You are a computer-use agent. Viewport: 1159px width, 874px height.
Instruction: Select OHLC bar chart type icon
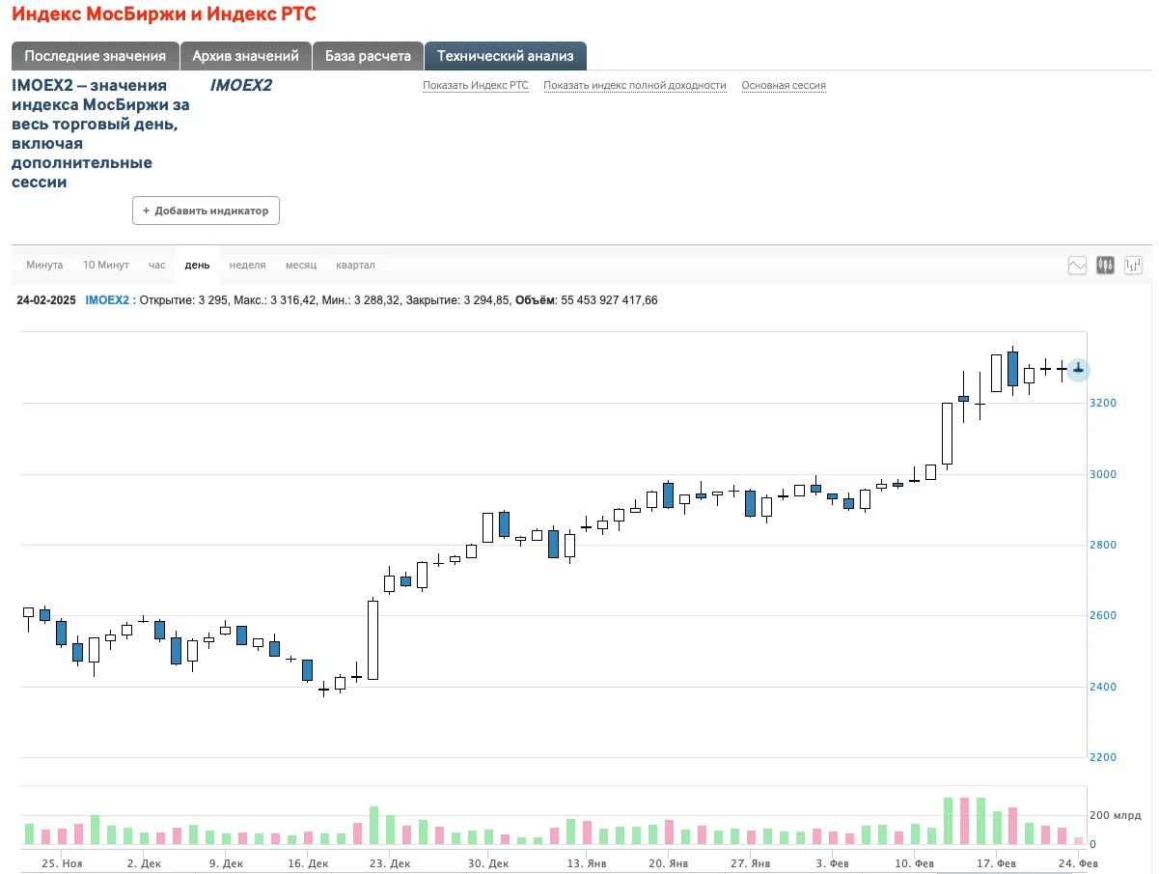tap(1134, 266)
